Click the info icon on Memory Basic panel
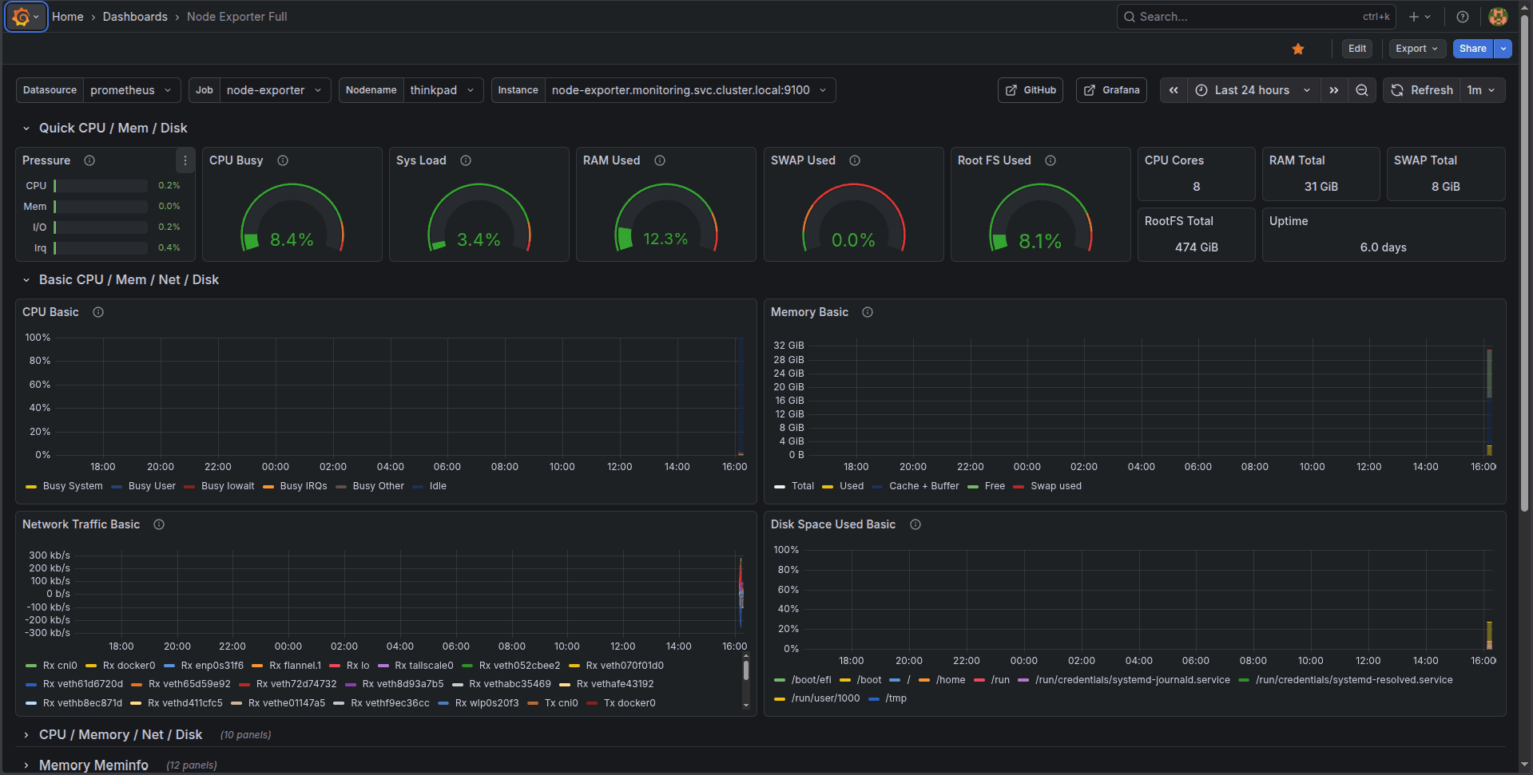Image resolution: width=1533 pixels, height=775 pixels. pyautogui.click(x=868, y=312)
